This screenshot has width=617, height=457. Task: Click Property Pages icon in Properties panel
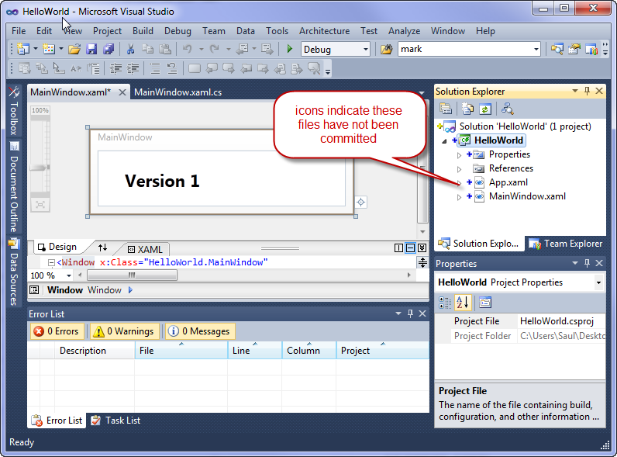click(485, 303)
